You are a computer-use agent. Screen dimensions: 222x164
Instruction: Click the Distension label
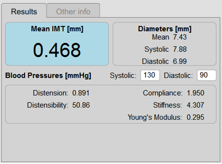pos(51,93)
